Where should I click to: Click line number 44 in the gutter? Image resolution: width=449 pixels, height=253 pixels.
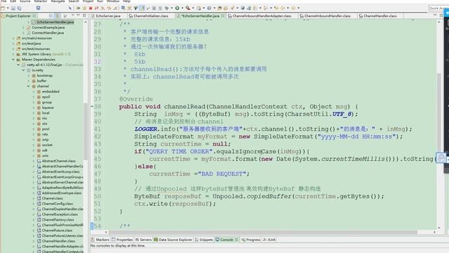[98, 152]
